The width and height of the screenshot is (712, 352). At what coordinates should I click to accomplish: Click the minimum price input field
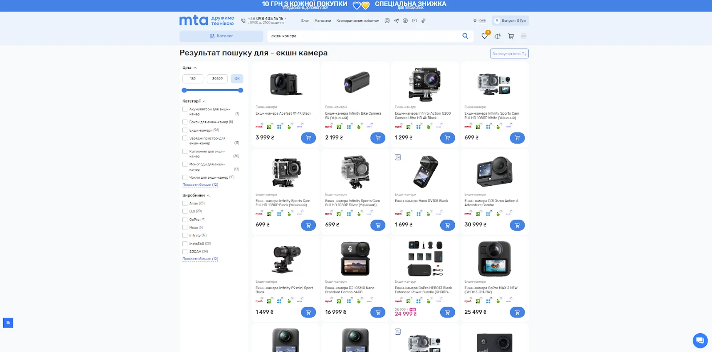click(193, 79)
